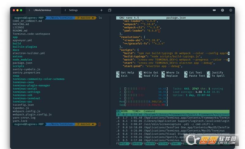Click the green maximize window button

click(21, 10)
